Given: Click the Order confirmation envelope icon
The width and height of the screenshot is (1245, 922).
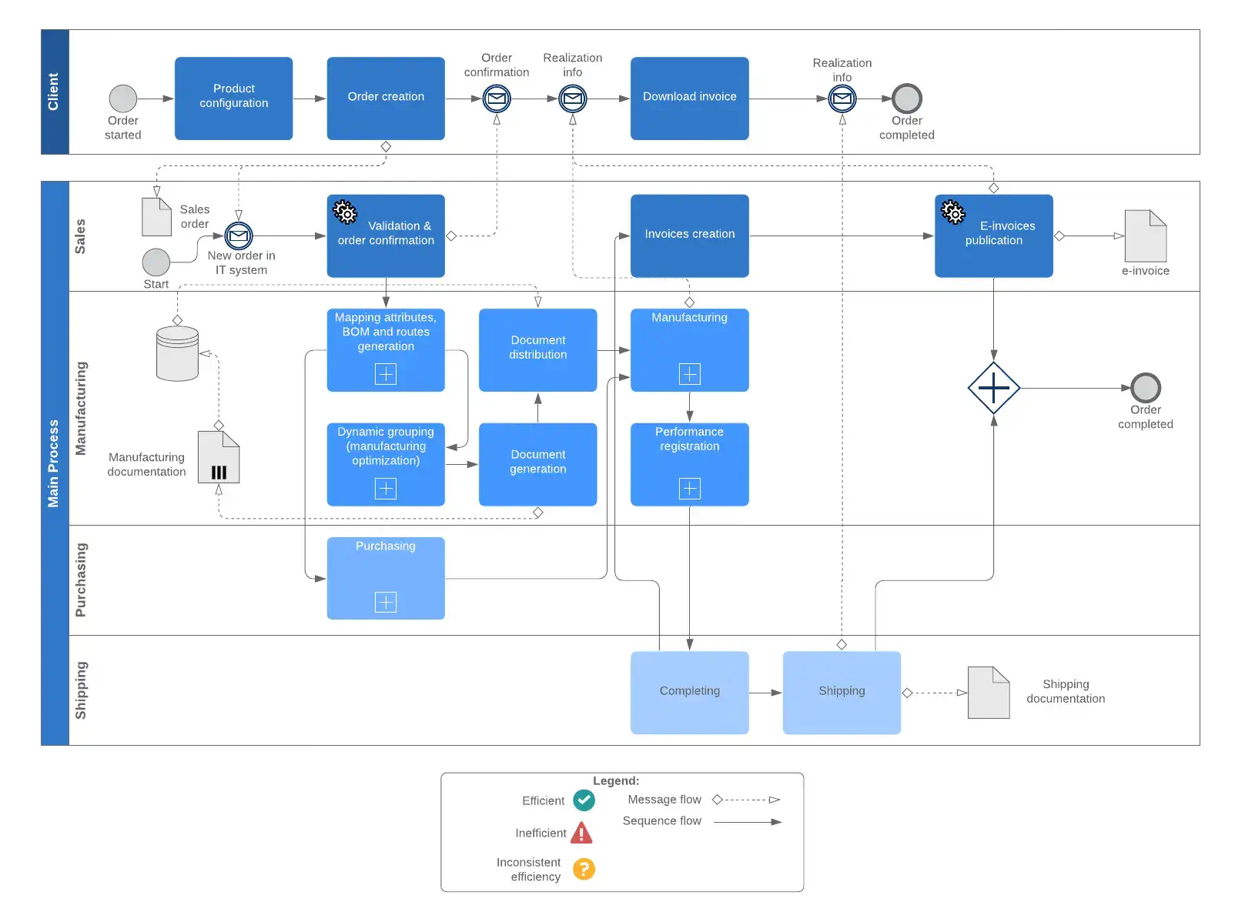Looking at the screenshot, I should coord(497,99).
